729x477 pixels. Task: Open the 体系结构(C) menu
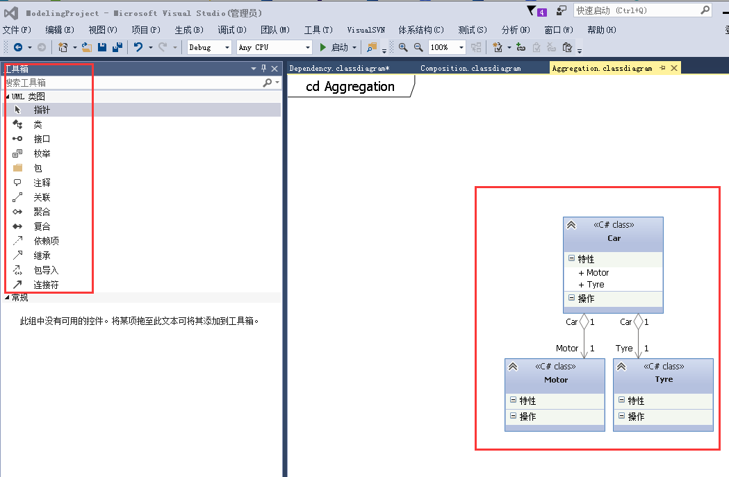coord(421,30)
